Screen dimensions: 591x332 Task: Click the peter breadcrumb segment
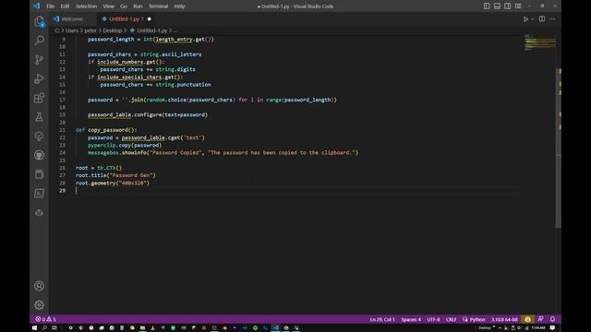pyautogui.click(x=90, y=30)
